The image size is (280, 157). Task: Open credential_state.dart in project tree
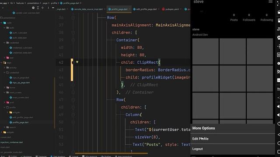tap(21, 53)
